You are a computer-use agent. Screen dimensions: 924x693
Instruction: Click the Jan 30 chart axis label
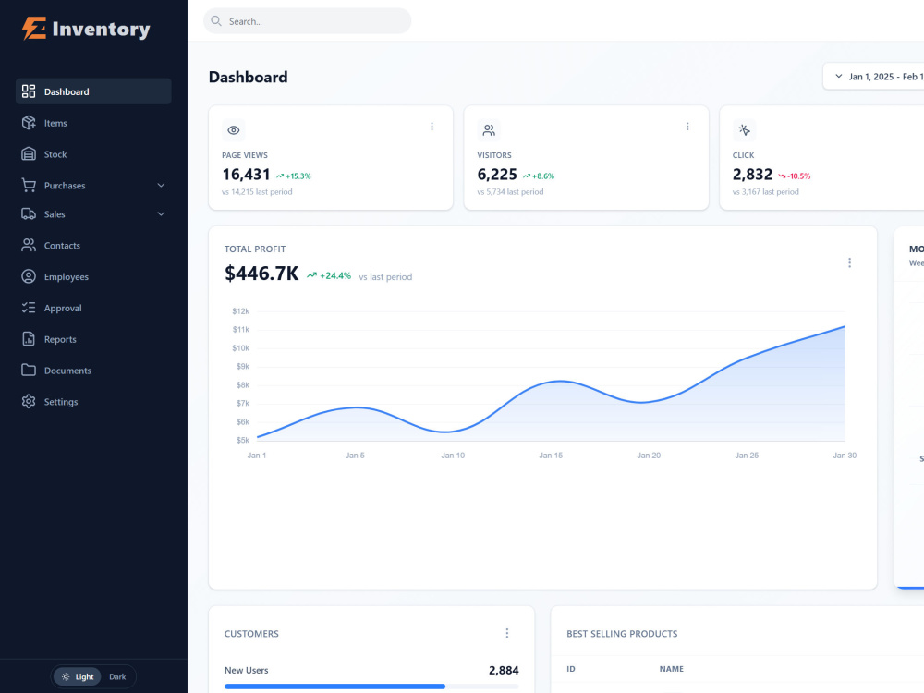coord(845,456)
